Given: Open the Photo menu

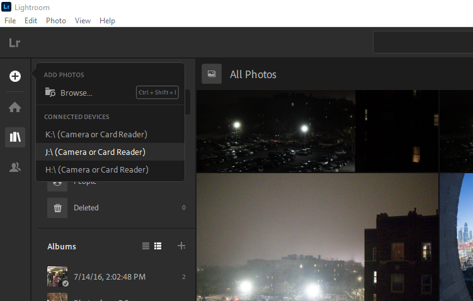Looking at the screenshot, I should tap(55, 21).
